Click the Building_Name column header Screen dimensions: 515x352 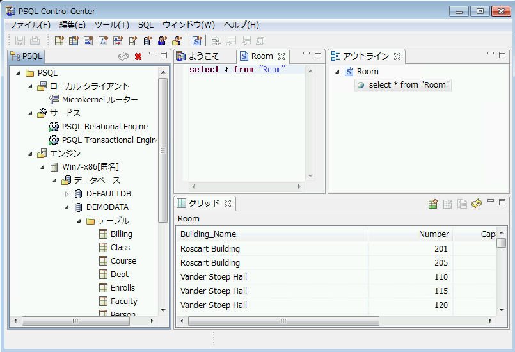click(x=208, y=234)
